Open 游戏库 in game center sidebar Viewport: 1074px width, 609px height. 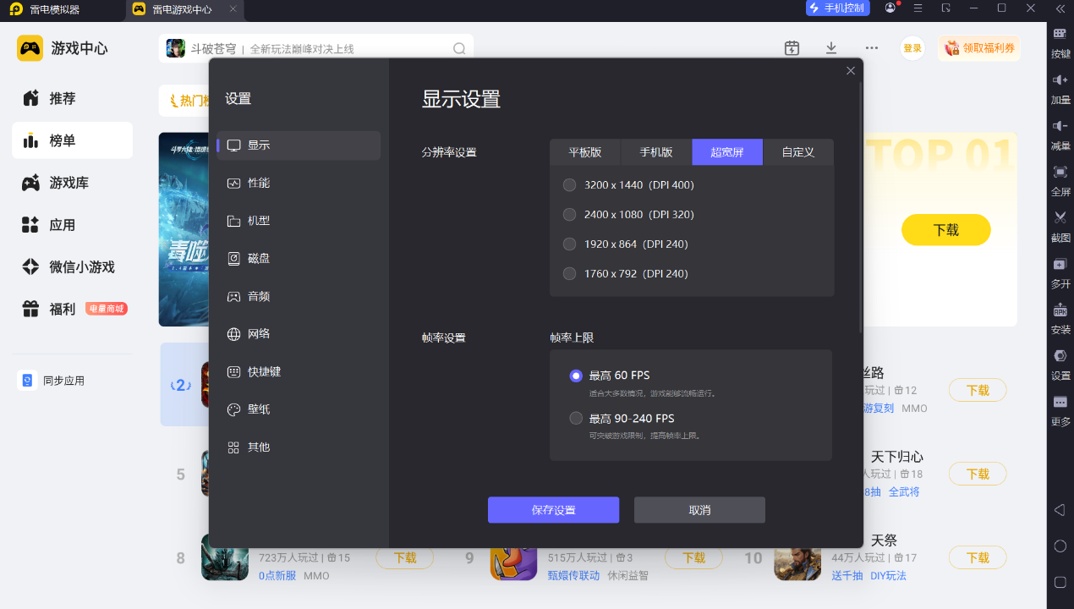click(x=72, y=183)
